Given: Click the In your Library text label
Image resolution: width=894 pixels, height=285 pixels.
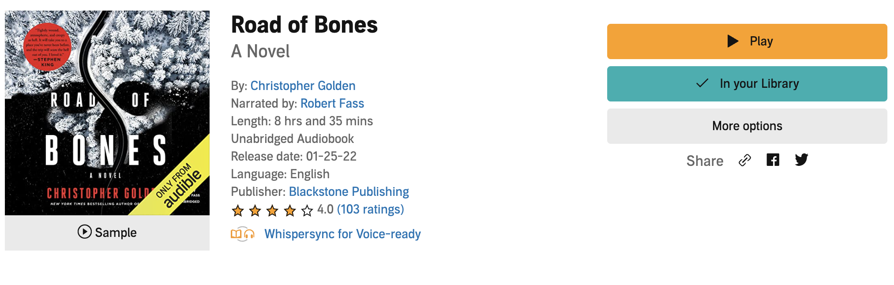Looking at the screenshot, I should point(759,83).
